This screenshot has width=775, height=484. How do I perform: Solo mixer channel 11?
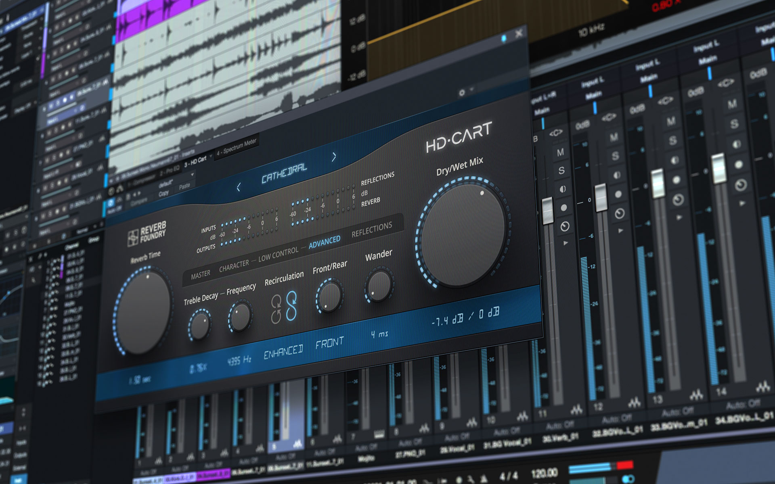(561, 170)
